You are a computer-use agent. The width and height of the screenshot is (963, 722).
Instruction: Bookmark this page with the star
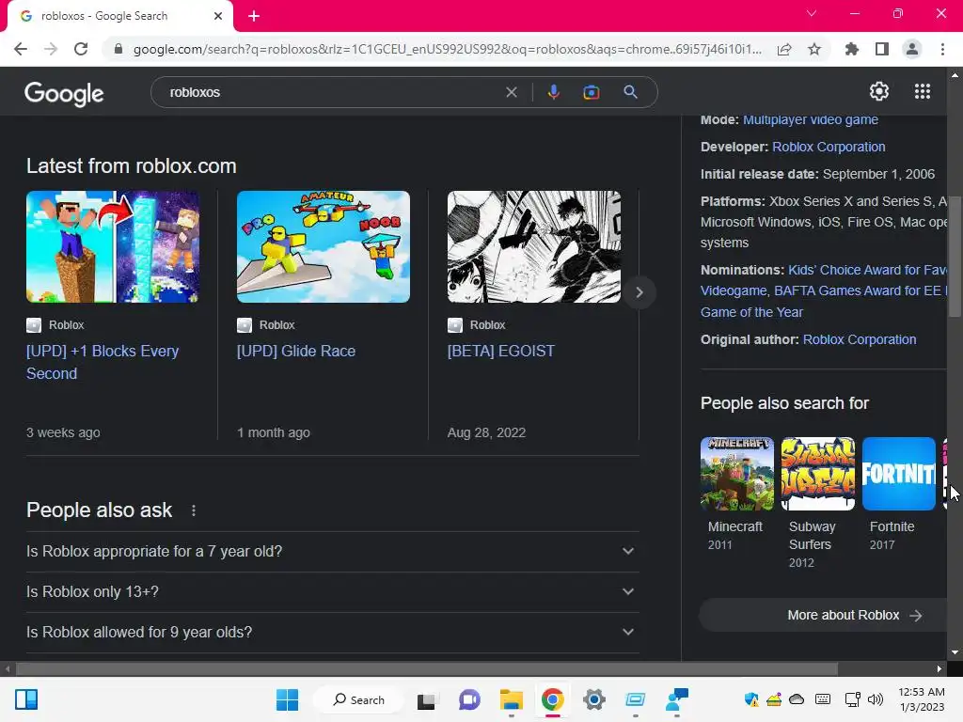pos(814,49)
